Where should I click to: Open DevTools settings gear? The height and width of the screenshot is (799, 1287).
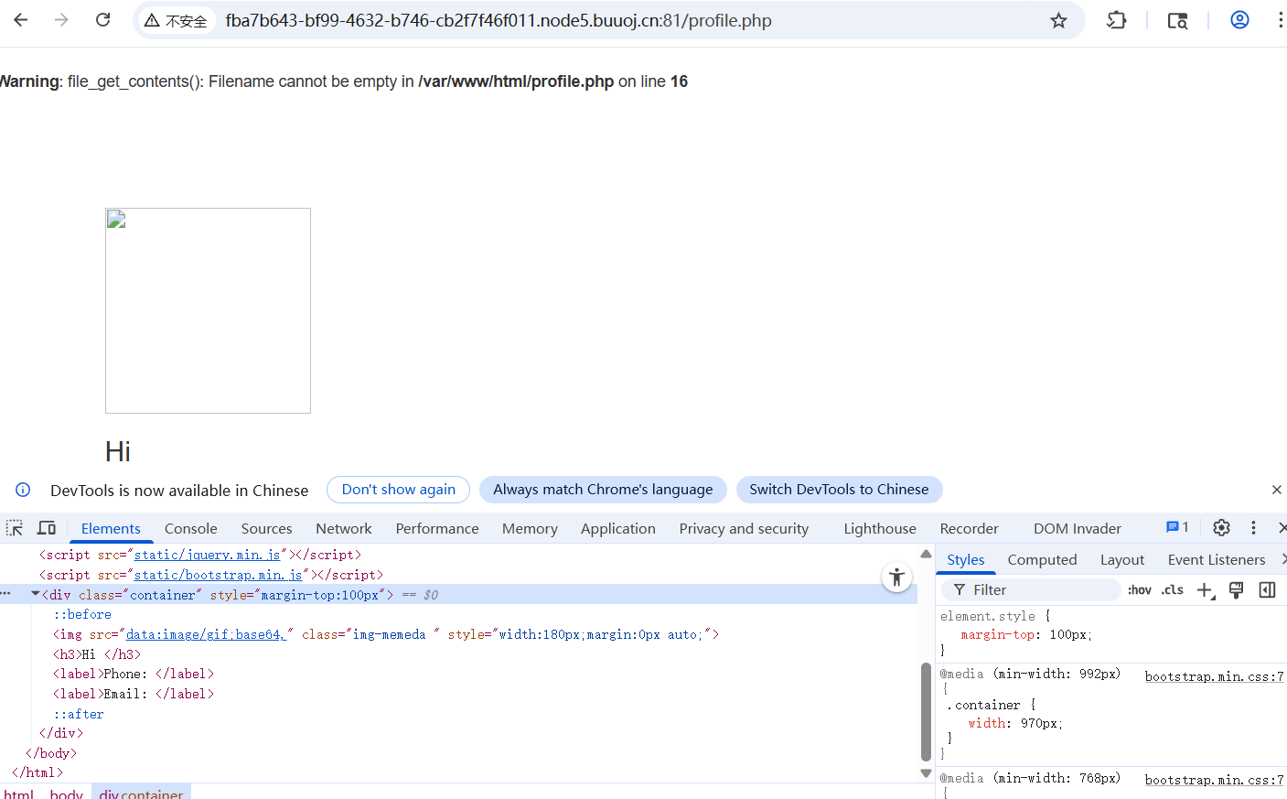coord(1221,528)
